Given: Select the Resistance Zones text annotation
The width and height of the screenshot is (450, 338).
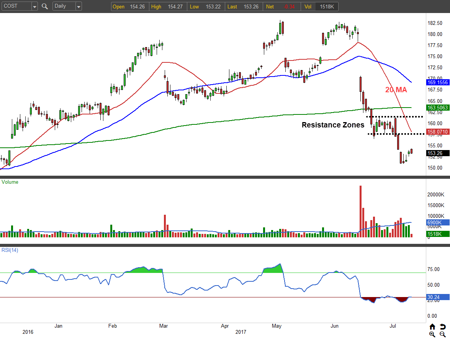Looking at the screenshot, I should [x=333, y=125].
